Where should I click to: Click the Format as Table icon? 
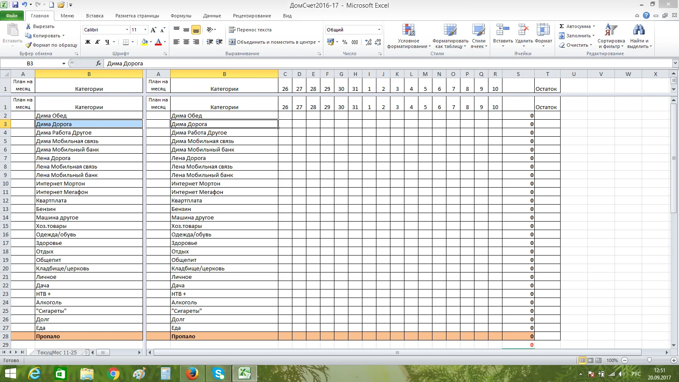click(450, 31)
